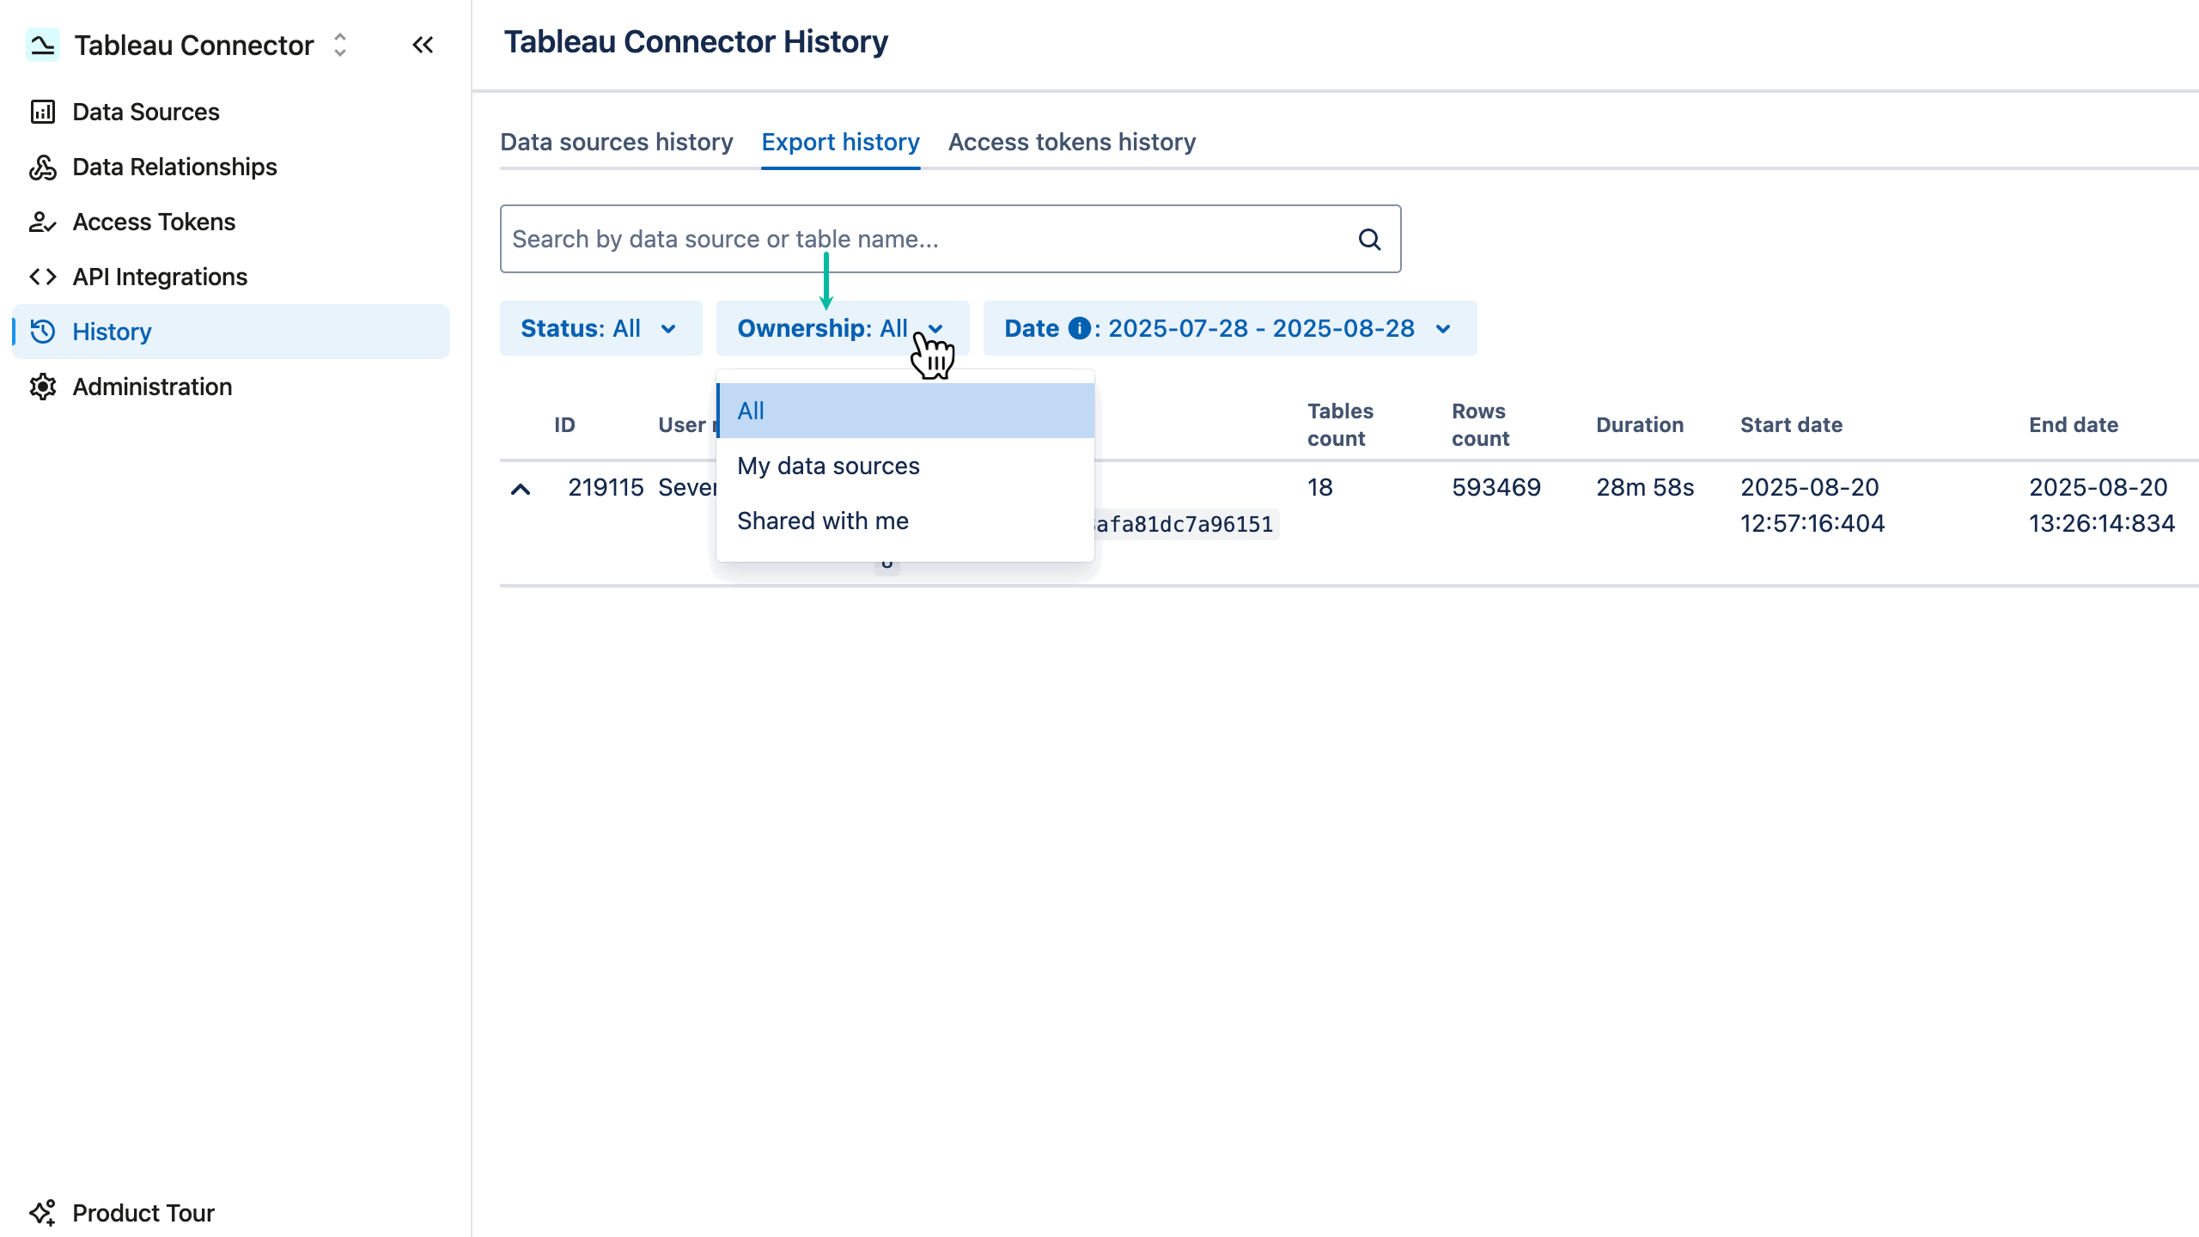Open the Administration settings icon
The height and width of the screenshot is (1237, 2199).
[x=43, y=387]
